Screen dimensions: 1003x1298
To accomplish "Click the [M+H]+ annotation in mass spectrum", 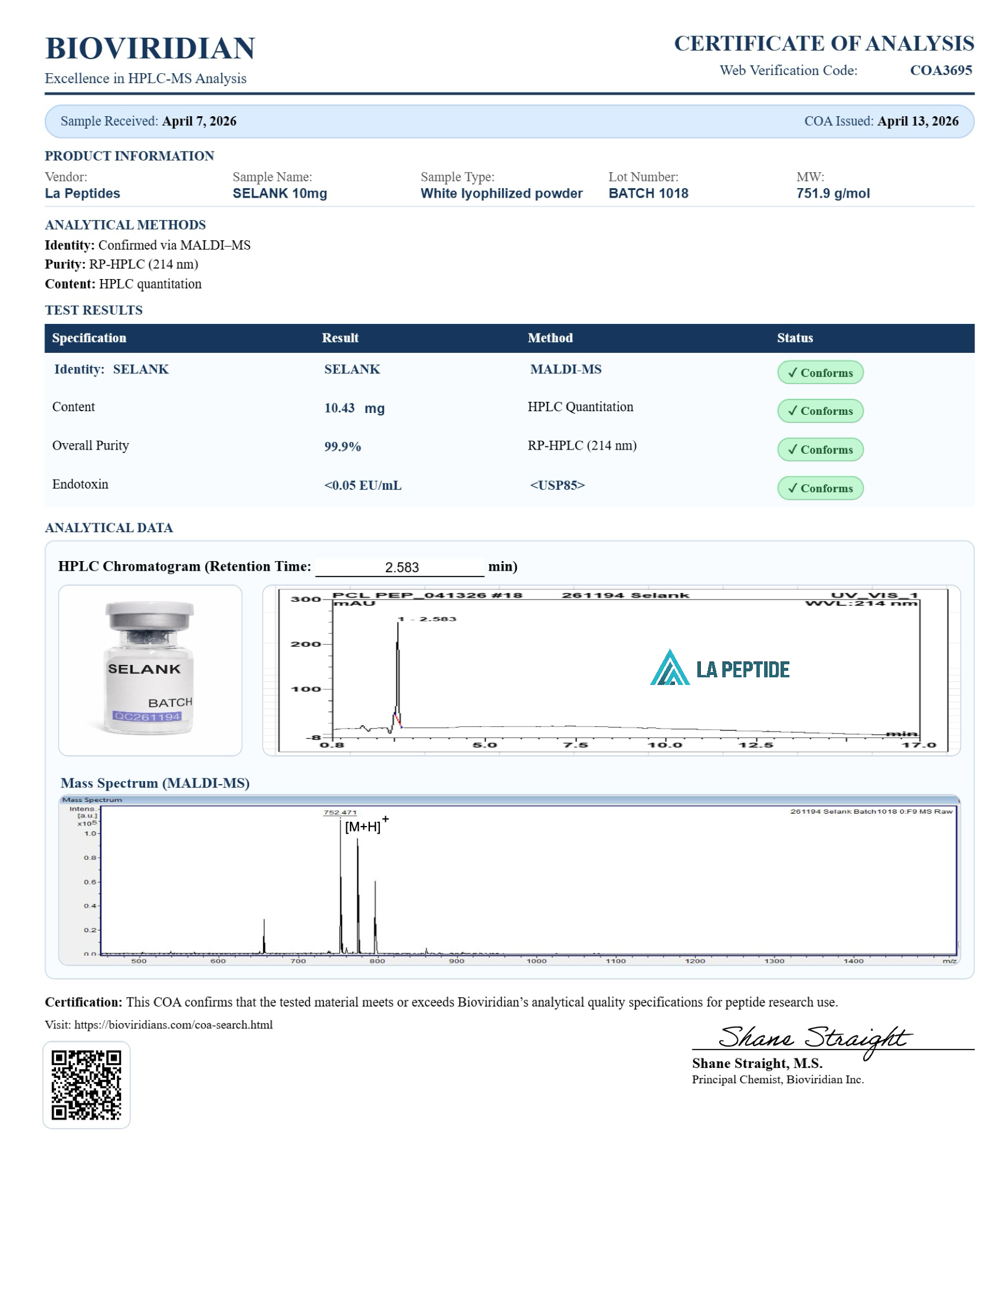I will (365, 825).
